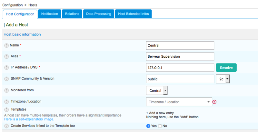The image size is (258, 132).
Task: Go to the Host Extended Infos tab
Action: tap(133, 14)
